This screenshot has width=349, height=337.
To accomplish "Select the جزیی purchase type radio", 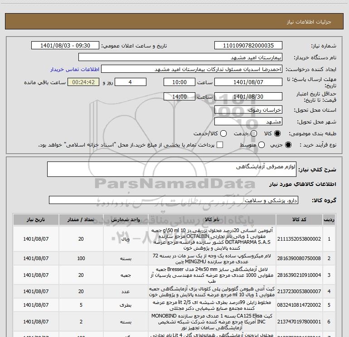I will pyautogui.click(x=288, y=145).
